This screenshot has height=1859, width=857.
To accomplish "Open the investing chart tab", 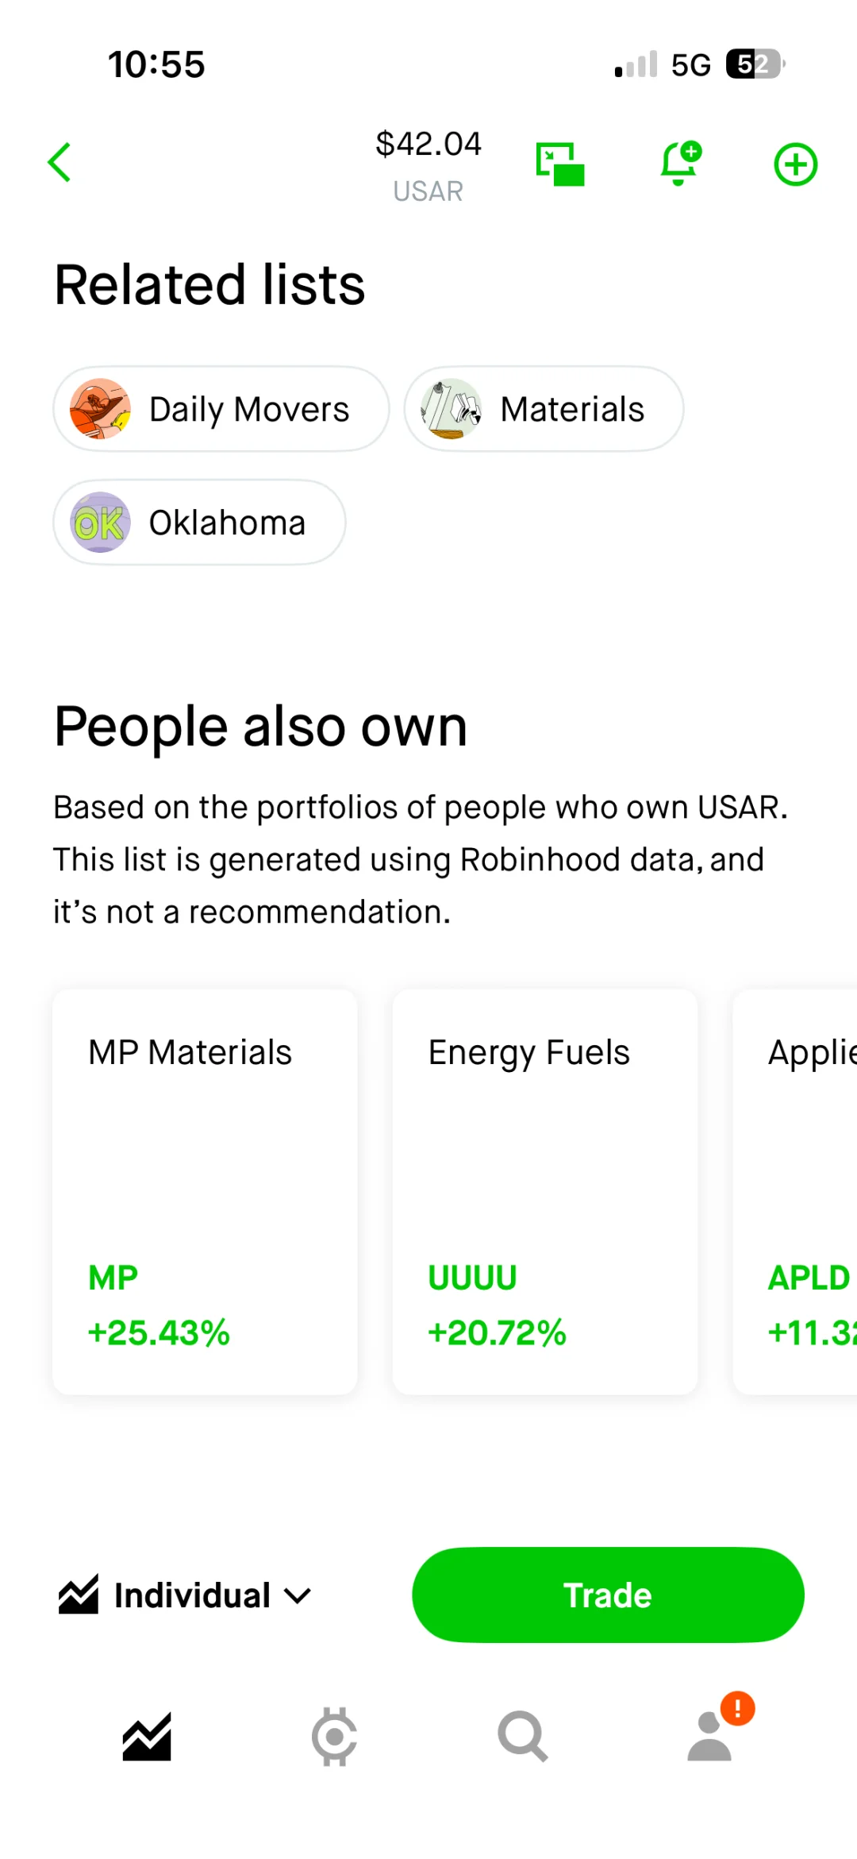I will coord(147,1737).
